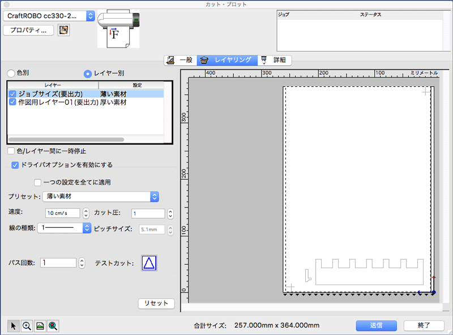Viewport: 453px width, 335px height.
Task: Click the 送信 send button
Action: click(376, 325)
